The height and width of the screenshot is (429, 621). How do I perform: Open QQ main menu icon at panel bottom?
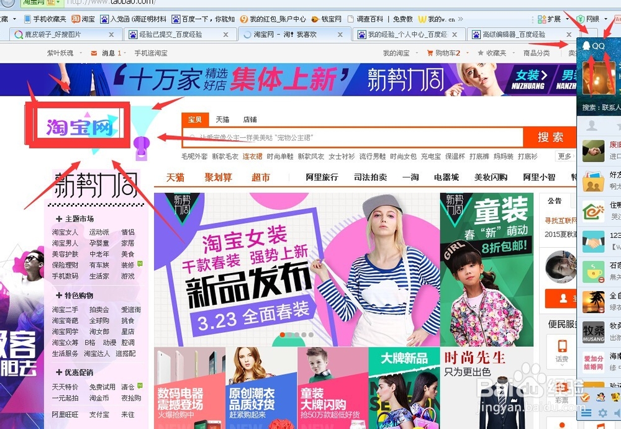point(586,413)
